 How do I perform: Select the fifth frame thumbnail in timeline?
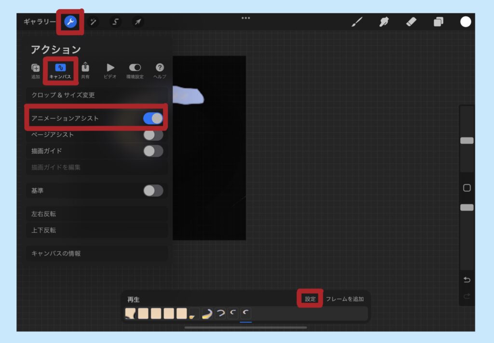(181, 314)
